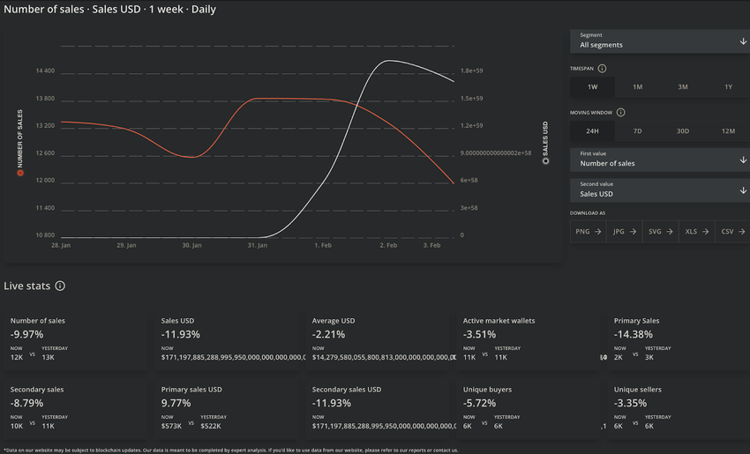Click the Secondary sales USD card title
This screenshot has height=454, width=750.
point(347,390)
